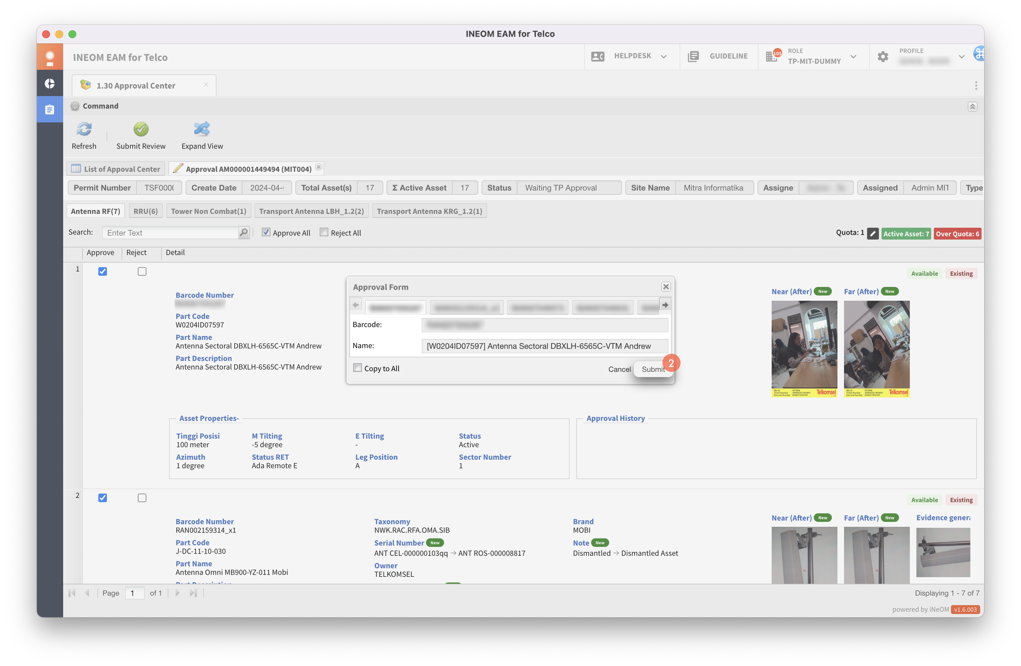This screenshot has height=666, width=1021.
Task: Click the Submit Review green checkmark icon
Action: 141,129
